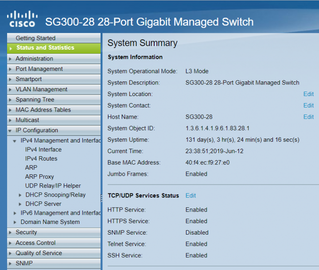Viewport: 319px width, 270px height.
Task: Expand the Quality of Service arrow
Action: (10, 253)
